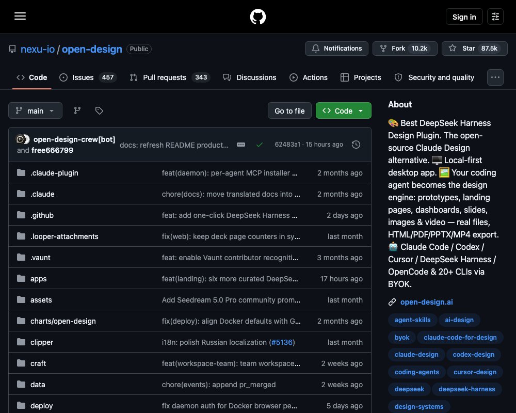View commit history clock icon
Viewport: 516px width, 413px height.
click(356, 145)
